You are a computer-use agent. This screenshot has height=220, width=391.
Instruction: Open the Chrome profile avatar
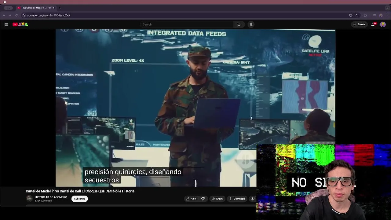coord(381,15)
